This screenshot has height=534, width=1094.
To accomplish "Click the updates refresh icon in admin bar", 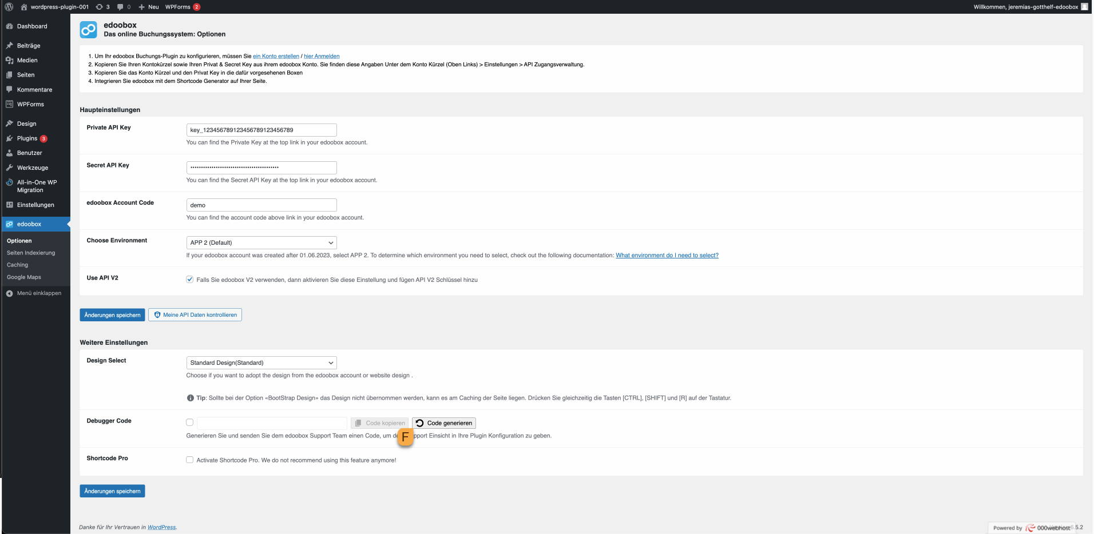I will pos(98,7).
